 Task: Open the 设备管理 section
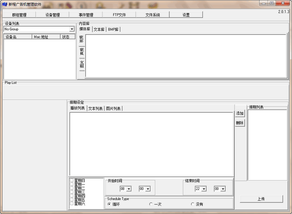click(52, 15)
